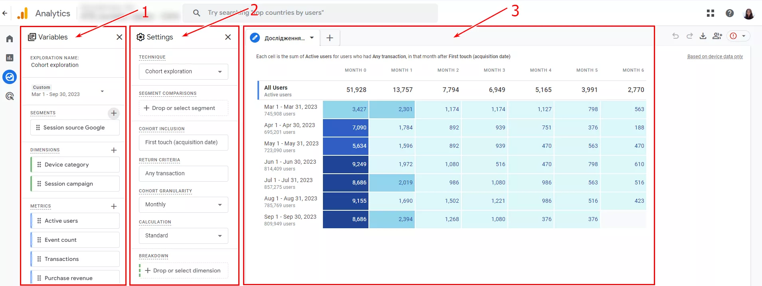Click the 9,249 cell in Jun row
Screen dimensions: 762x286
click(x=346, y=164)
